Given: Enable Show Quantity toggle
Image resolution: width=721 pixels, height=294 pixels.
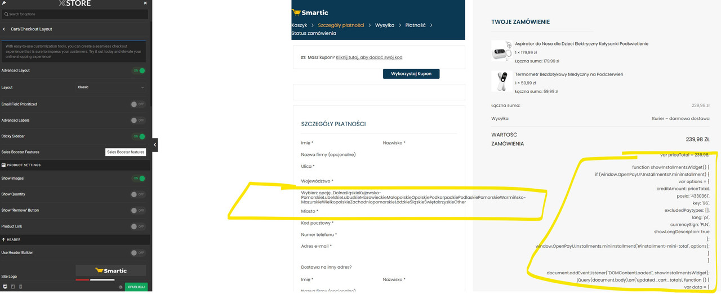Looking at the screenshot, I should click(138, 194).
